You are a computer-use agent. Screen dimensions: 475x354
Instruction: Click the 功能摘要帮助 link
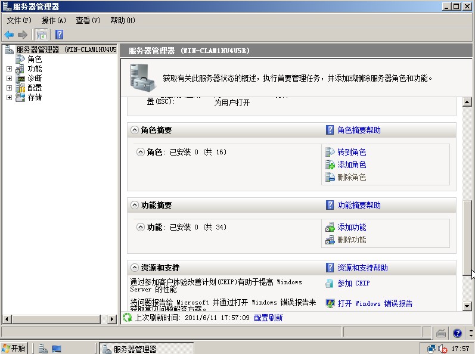click(x=359, y=205)
